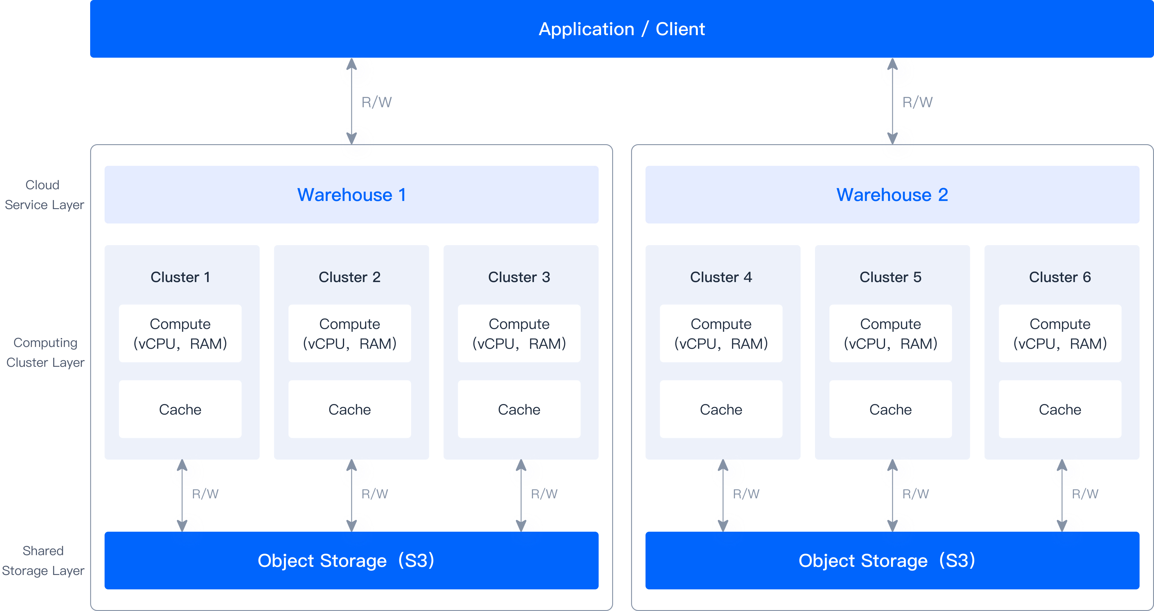Click the R/W arrow above Warehouse 2
This screenshot has width=1154, height=611.
coord(892,101)
